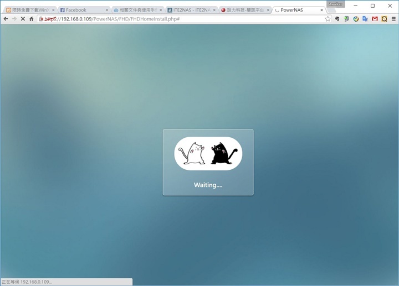Close the PowerNAS tab
Image resolution: width=399 pixels, height=286 pixels.
pyautogui.click(x=321, y=10)
